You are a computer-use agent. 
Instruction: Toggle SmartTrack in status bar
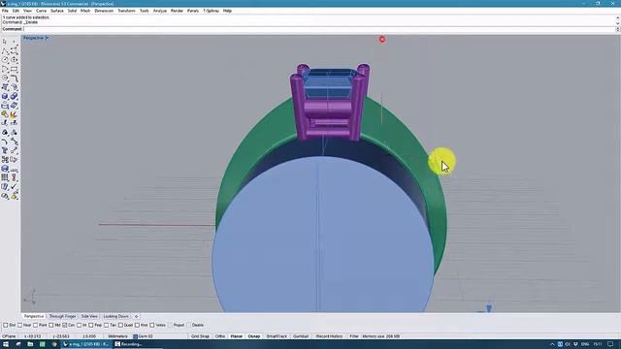pyautogui.click(x=277, y=336)
